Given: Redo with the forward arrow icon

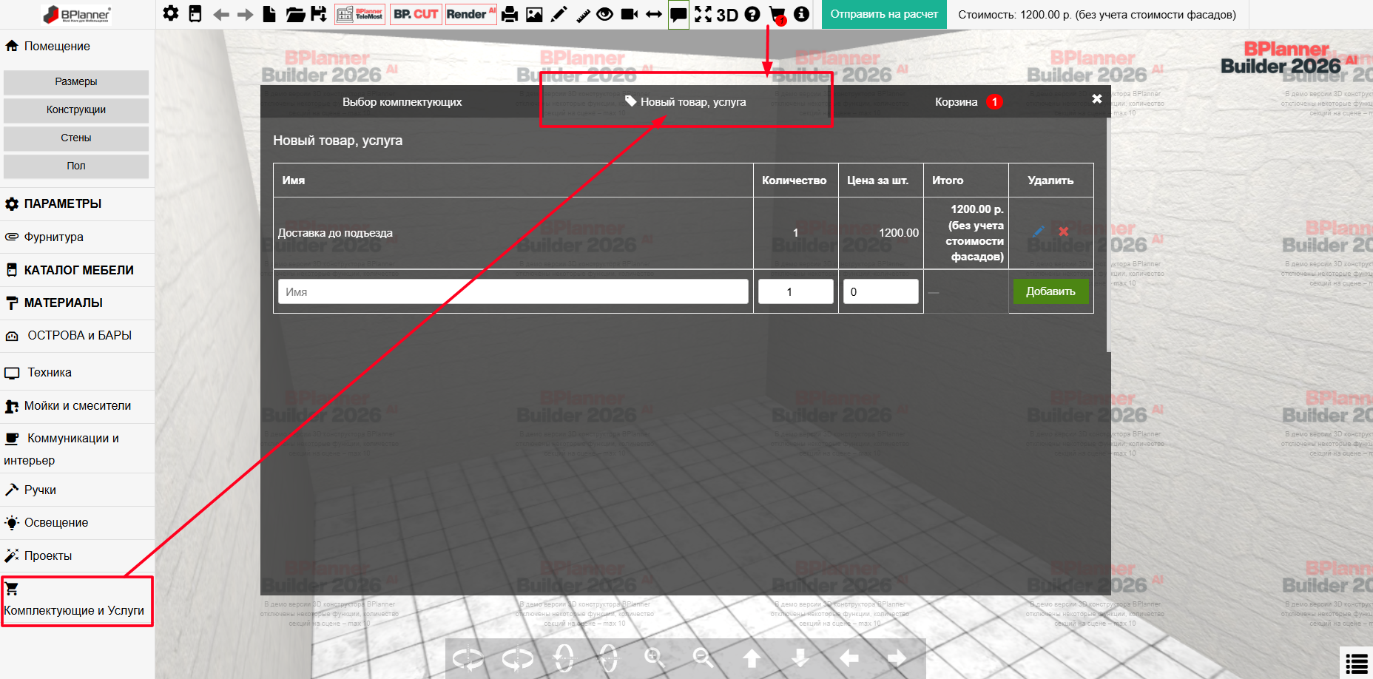Looking at the screenshot, I should click(x=246, y=14).
